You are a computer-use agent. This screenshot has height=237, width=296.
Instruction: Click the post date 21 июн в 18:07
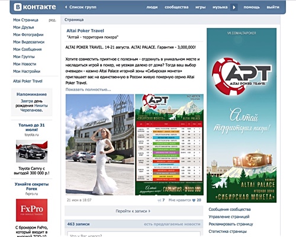79,200
